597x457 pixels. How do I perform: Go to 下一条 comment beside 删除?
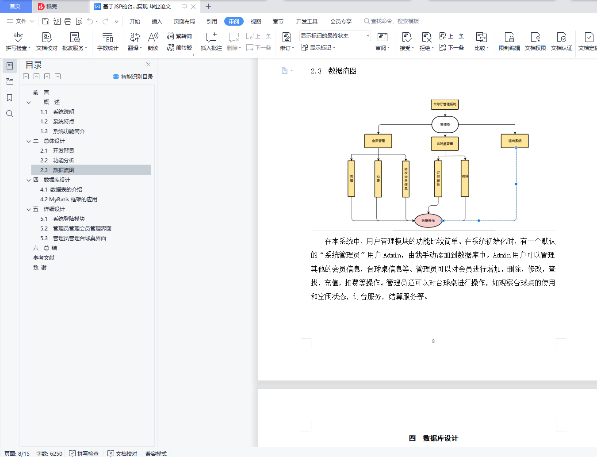tap(259, 47)
